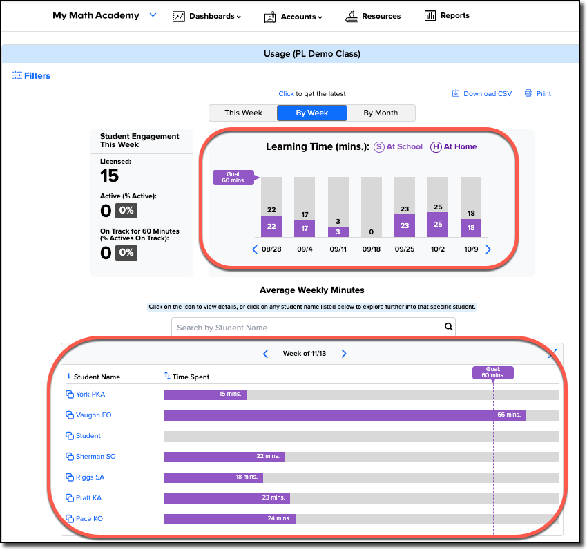Click the Student Name column header

[x=97, y=377]
